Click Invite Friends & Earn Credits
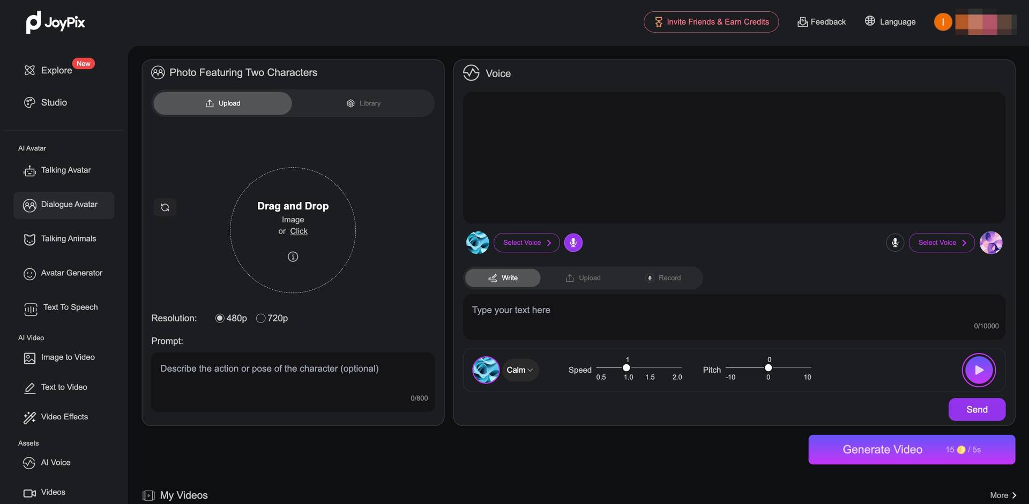The image size is (1029, 504). (x=711, y=22)
